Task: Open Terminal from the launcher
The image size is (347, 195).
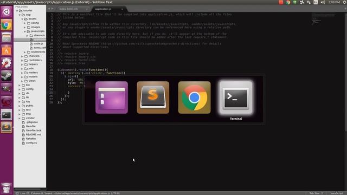Action: click(7, 114)
